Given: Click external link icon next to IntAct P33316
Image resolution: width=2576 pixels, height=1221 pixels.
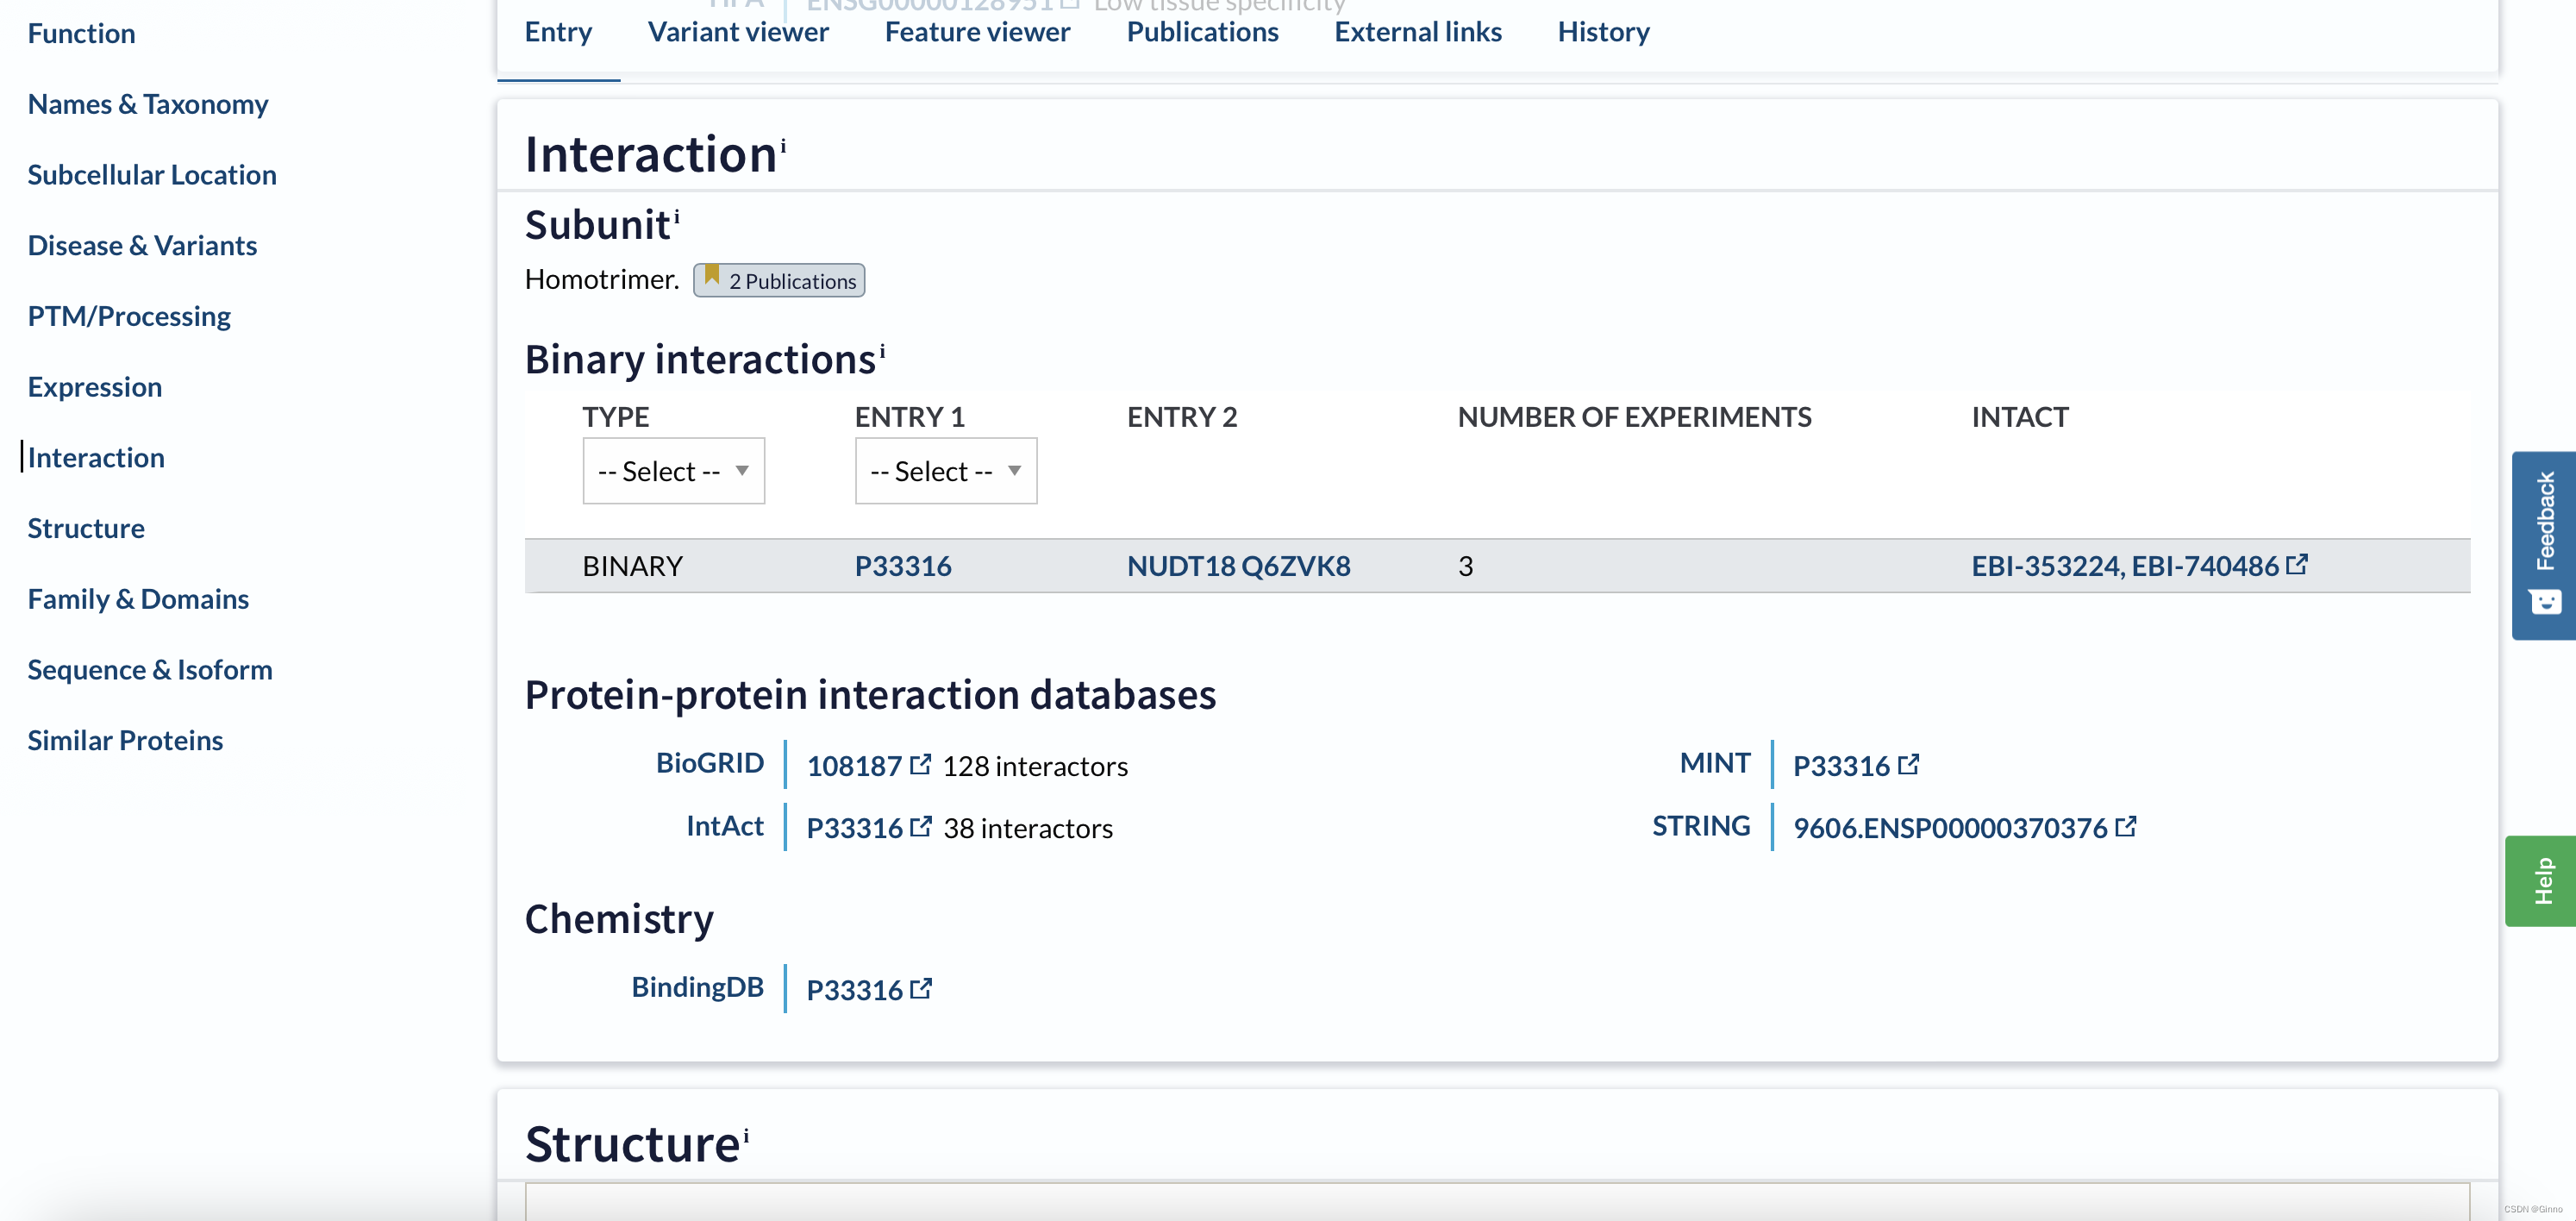Looking at the screenshot, I should click(920, 826).
